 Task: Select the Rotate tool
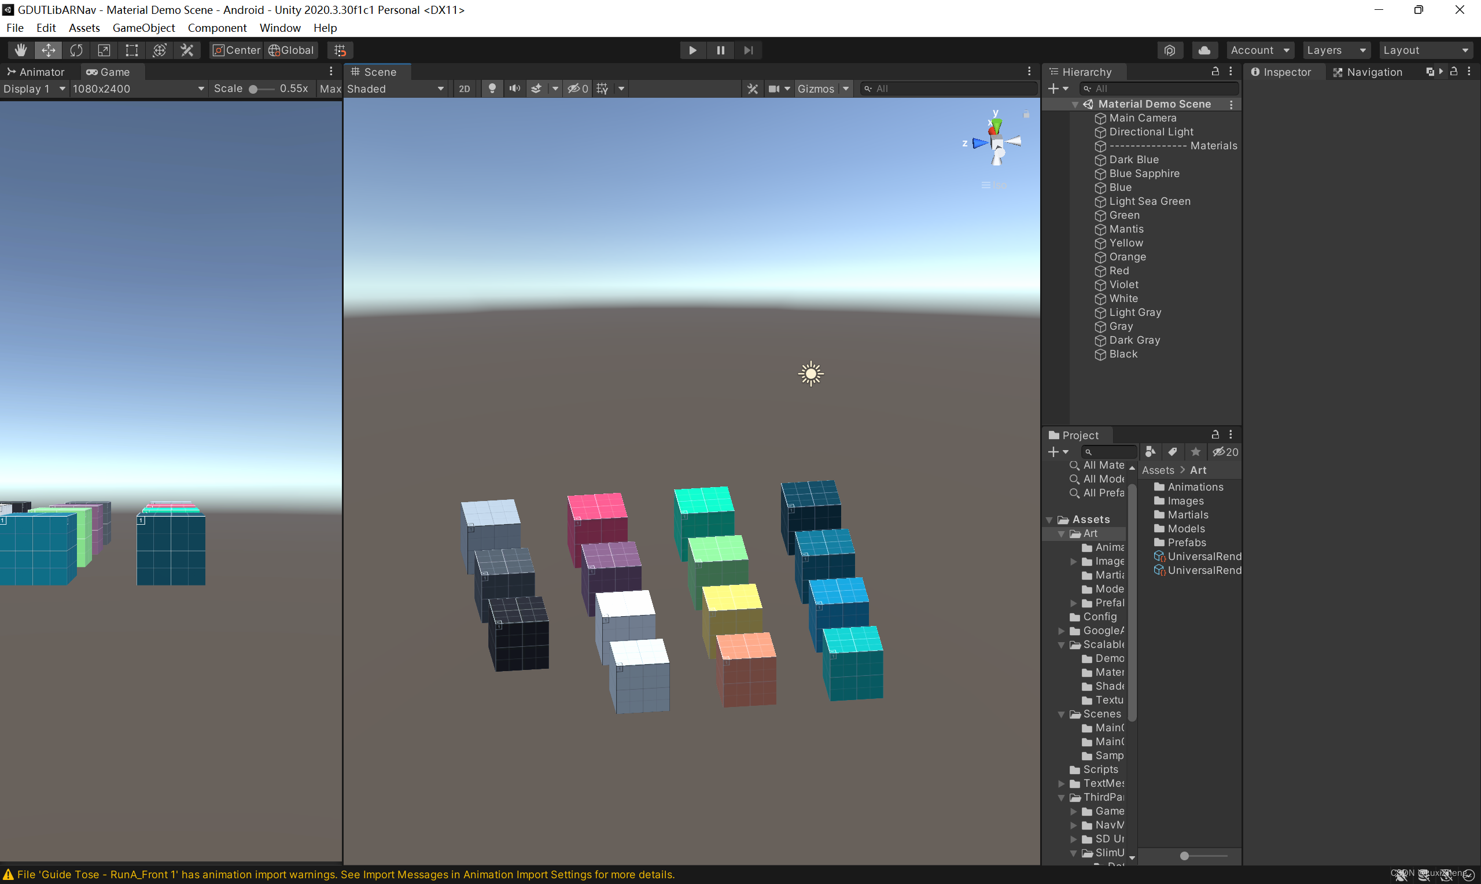(76, 50)
